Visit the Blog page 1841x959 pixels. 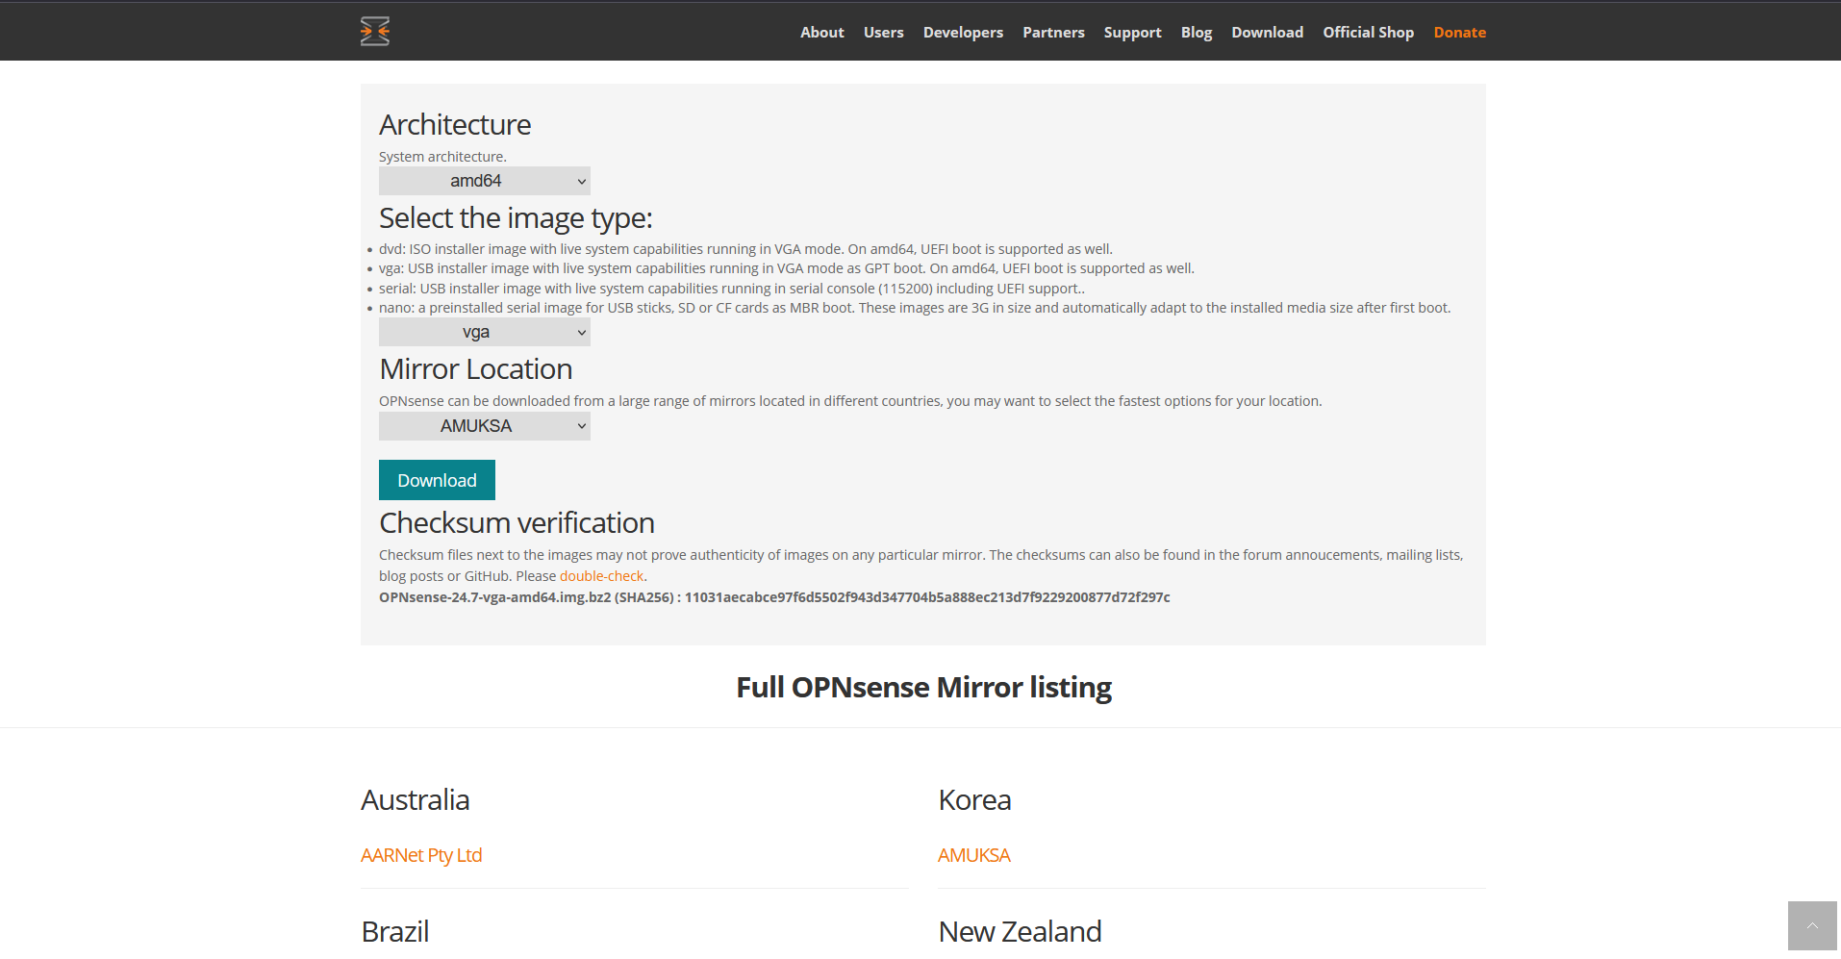(1197, 33)
